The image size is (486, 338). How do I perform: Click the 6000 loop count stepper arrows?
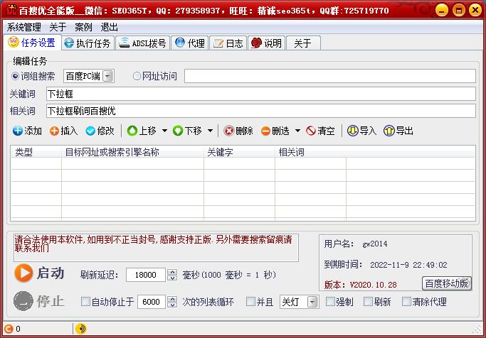coord(172,302)
